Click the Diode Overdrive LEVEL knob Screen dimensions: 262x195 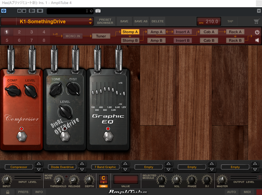pyautogui.click(x=65, y=111)
